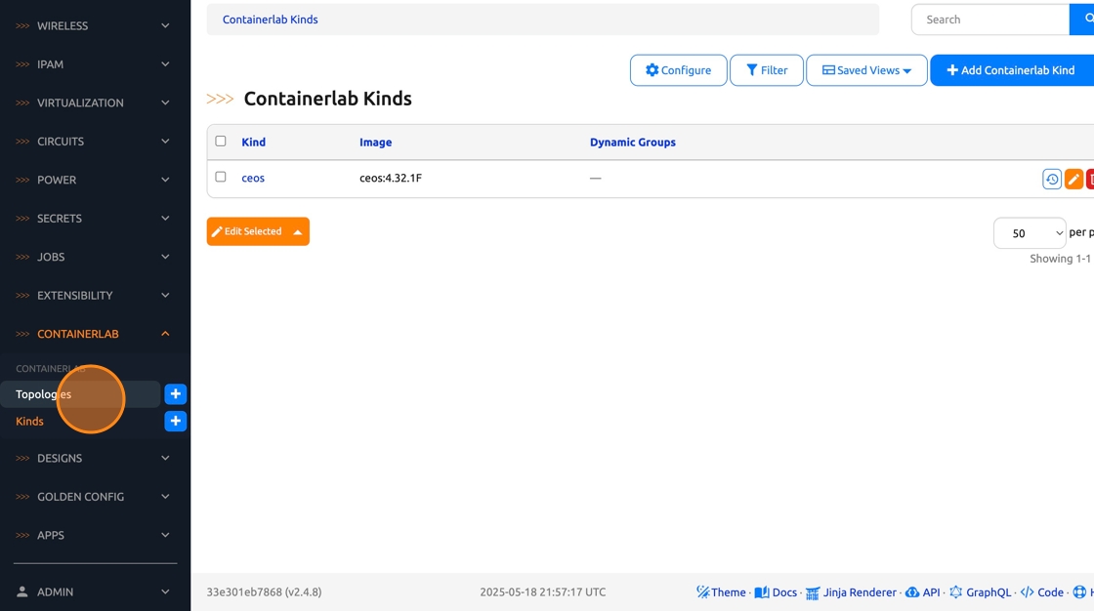Expand the Virtualization sidebar section
Screen dimensions: 1094x611
[x=95, y=102]
